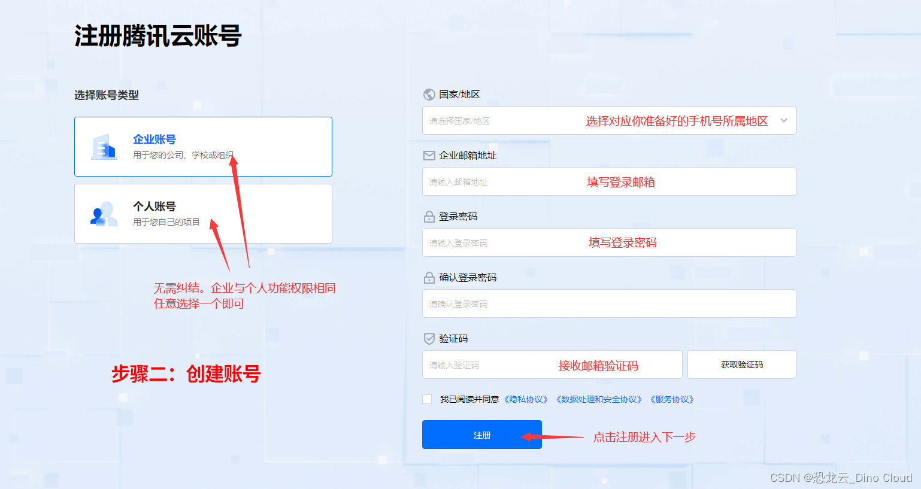The image size is (921, 489).
Task: Click the shield icon beside 验证码
Action: coord(429,339)
